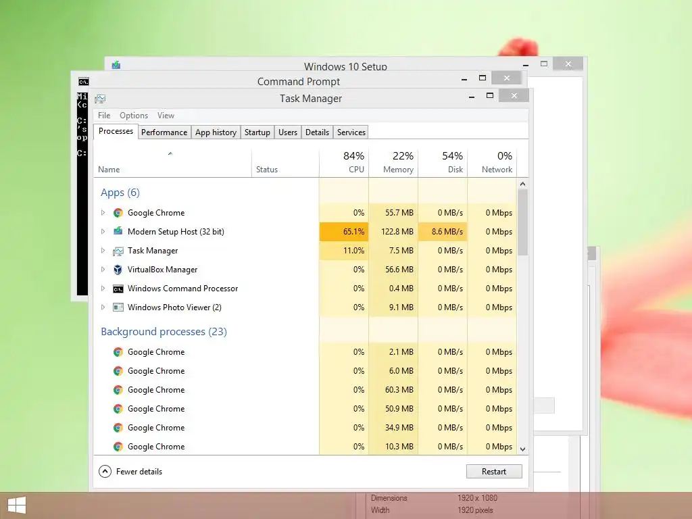This screenshot has width=692, height=519.
Task: Switch to the Details tab
Action: click(x=318, y=132)
